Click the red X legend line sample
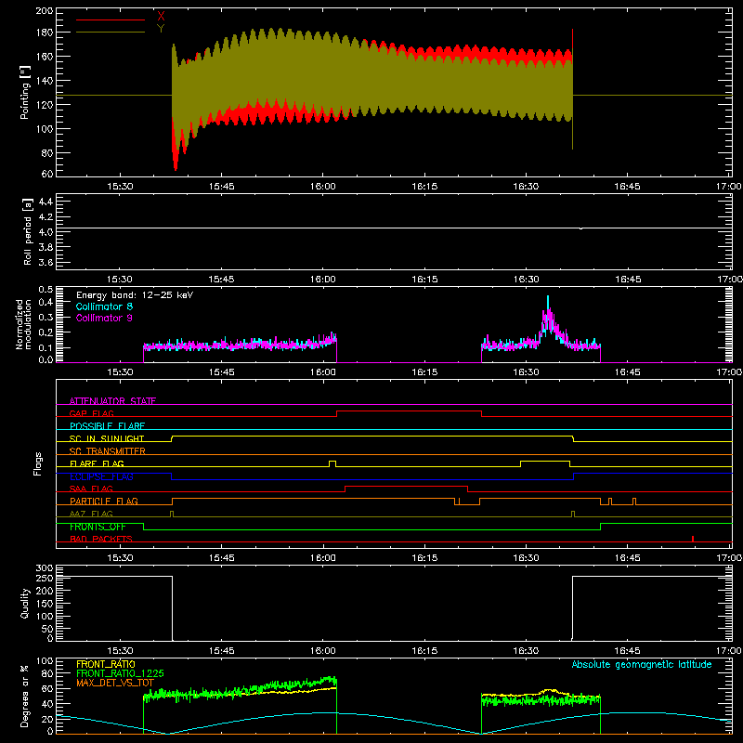The height and width of the screenshot is (743, 743). click(x=111, y=20)
